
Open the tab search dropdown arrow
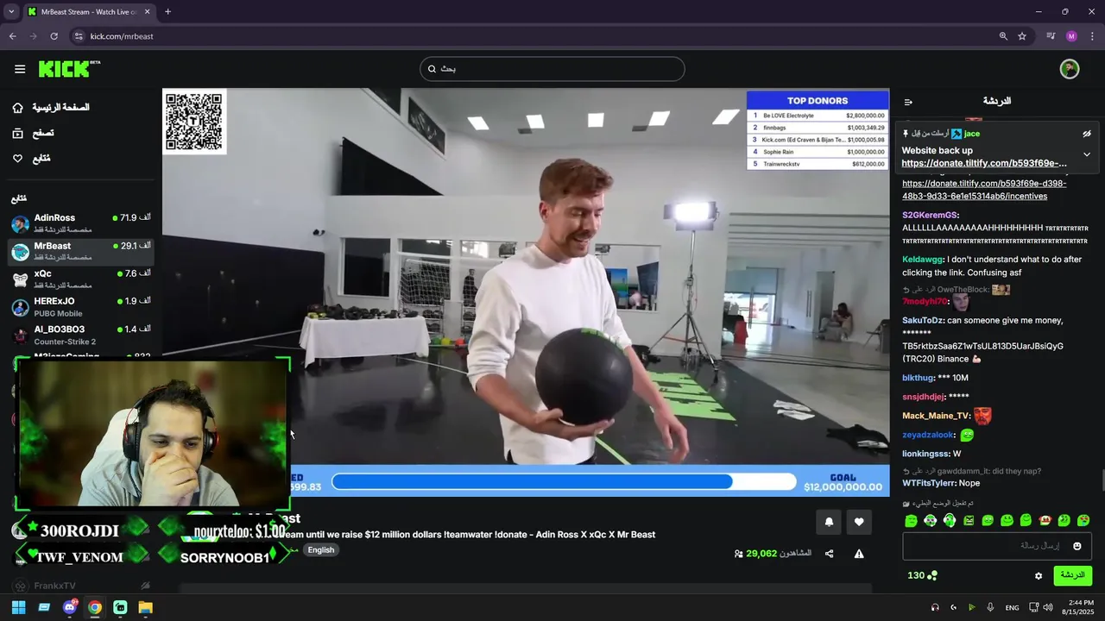[x=11, y=11]
